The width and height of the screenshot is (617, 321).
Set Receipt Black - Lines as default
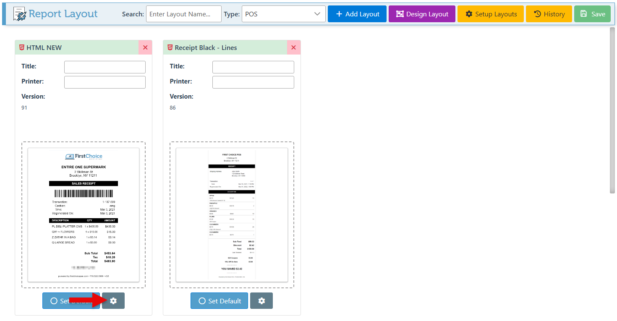220,301
